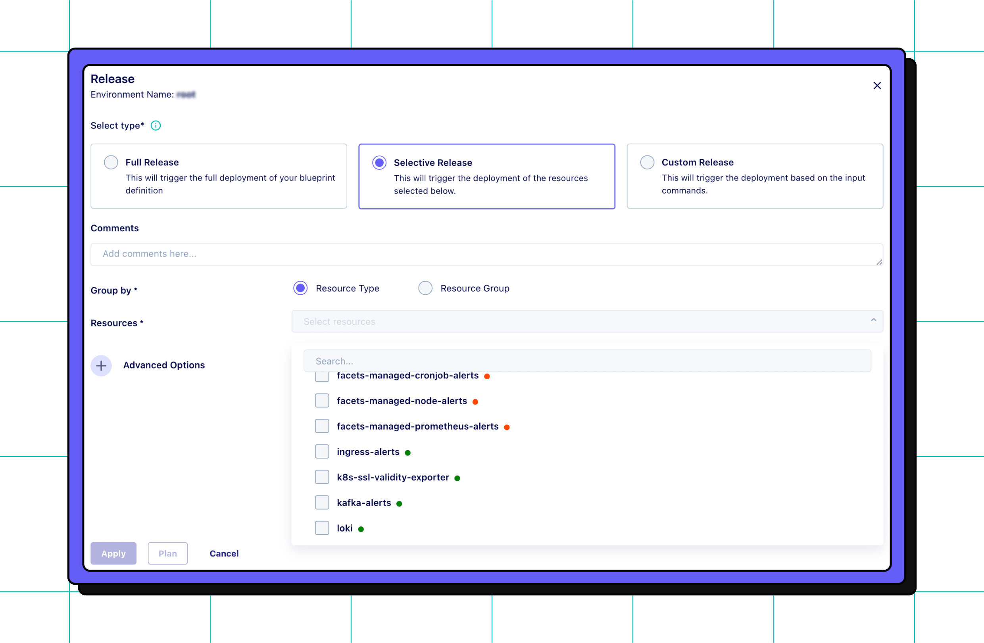Click the info icon beside Select type
This screenshot has height=643, width=984.
pyautogui.click(x=156, y=126)
